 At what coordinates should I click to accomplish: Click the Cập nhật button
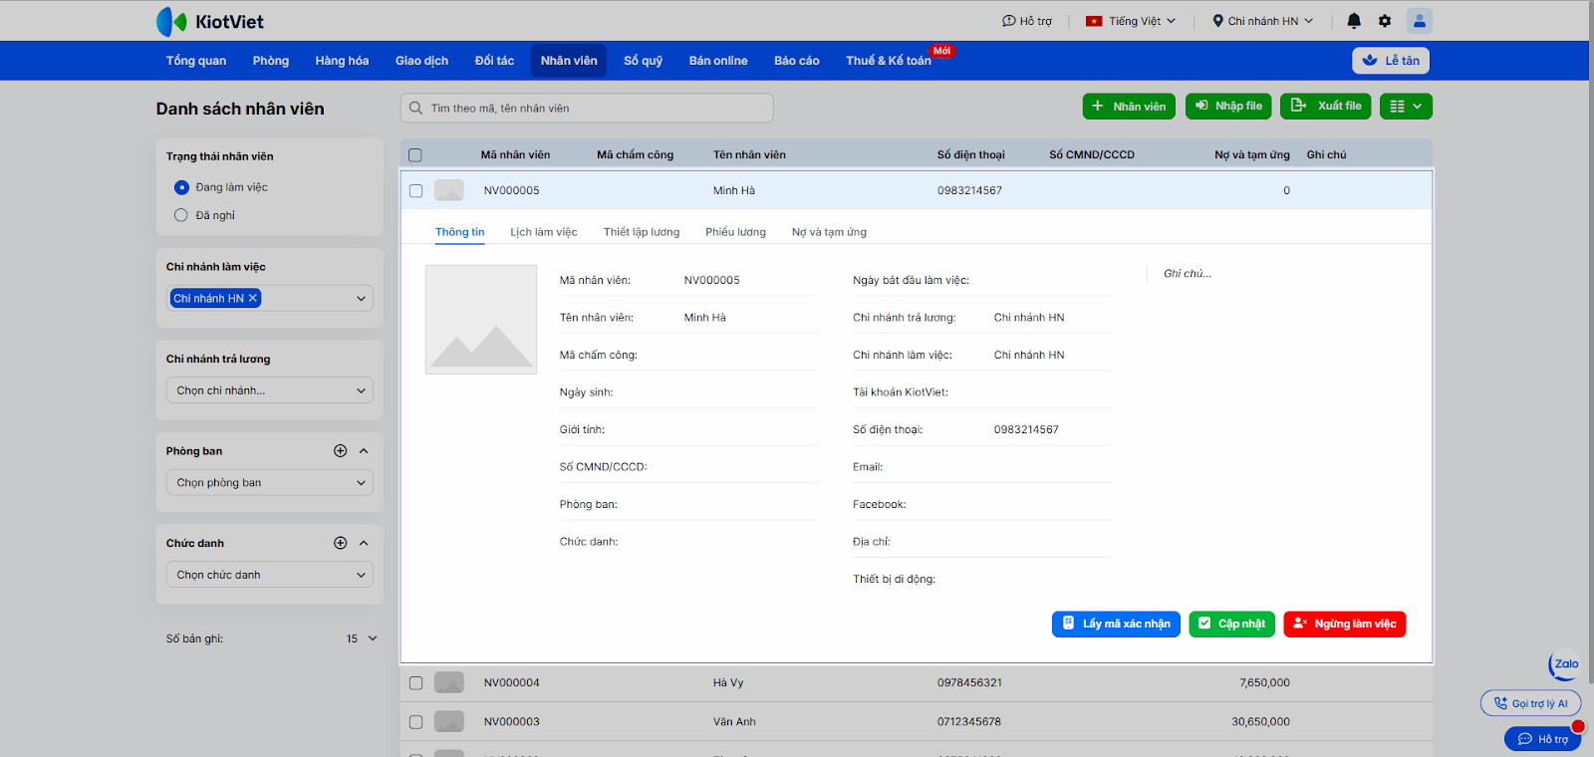tap(1231, 624)
